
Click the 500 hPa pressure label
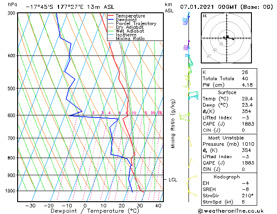tap(12, 89)
